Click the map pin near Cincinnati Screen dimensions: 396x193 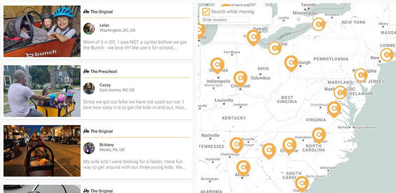[241, 79]
